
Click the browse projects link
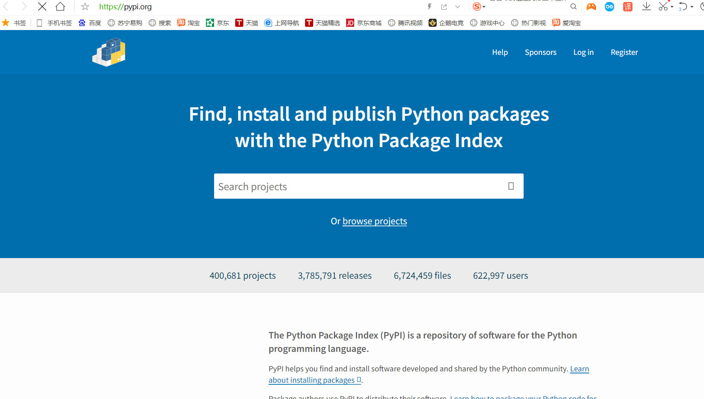click(375, 221)
